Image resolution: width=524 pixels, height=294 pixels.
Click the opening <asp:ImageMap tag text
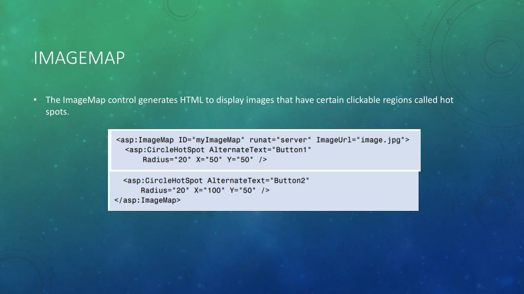click(x=145, y=140)
